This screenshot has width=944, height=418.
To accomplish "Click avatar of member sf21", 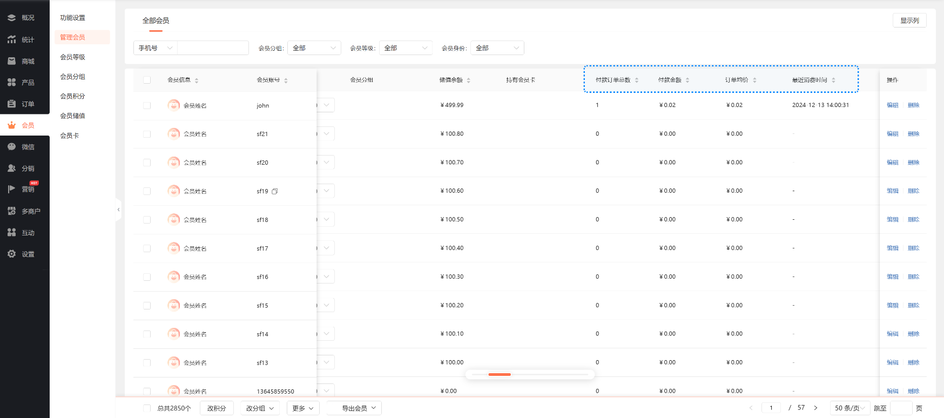I will (173, 134).
